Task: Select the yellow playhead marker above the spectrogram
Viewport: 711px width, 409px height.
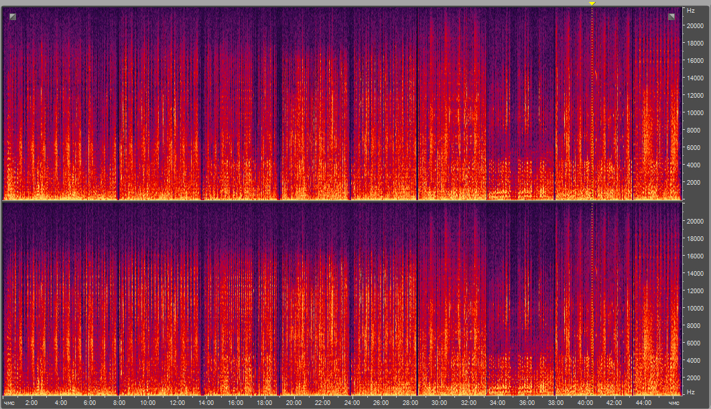Action: [x=592, y=3]
